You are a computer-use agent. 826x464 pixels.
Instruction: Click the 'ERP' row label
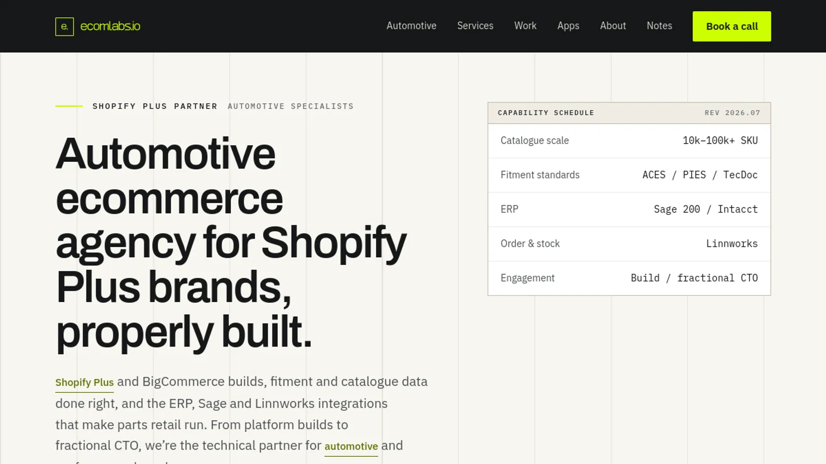coord(510,209)
